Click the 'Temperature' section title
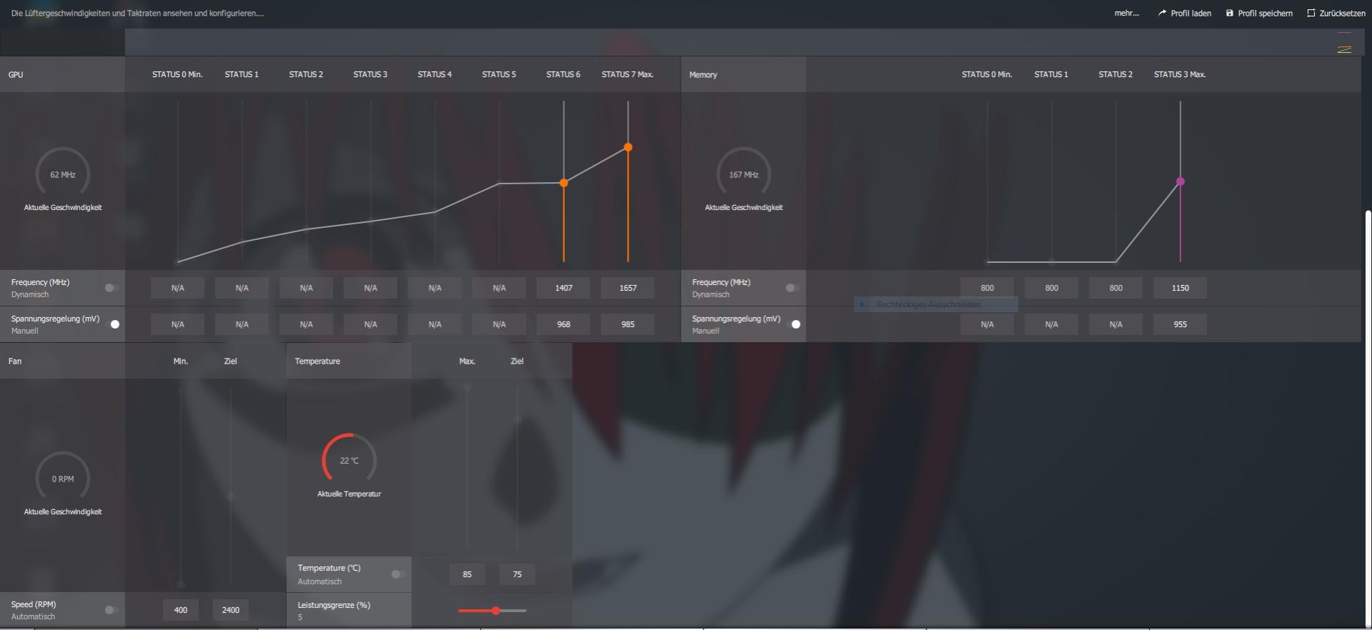The height and width of the screenshot is (630, 1372). tap(317, 361)
